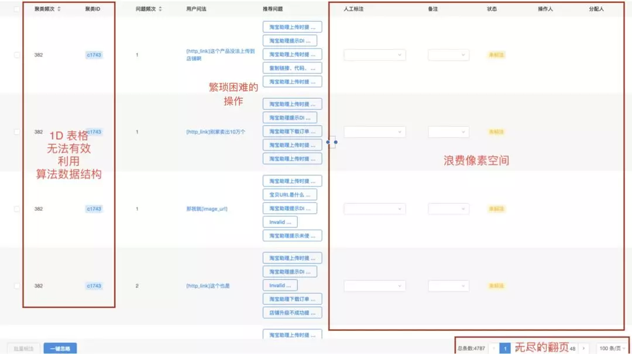Jump to page 48 in pagination
Screen dimensions: 632x354
click(572, 349)
